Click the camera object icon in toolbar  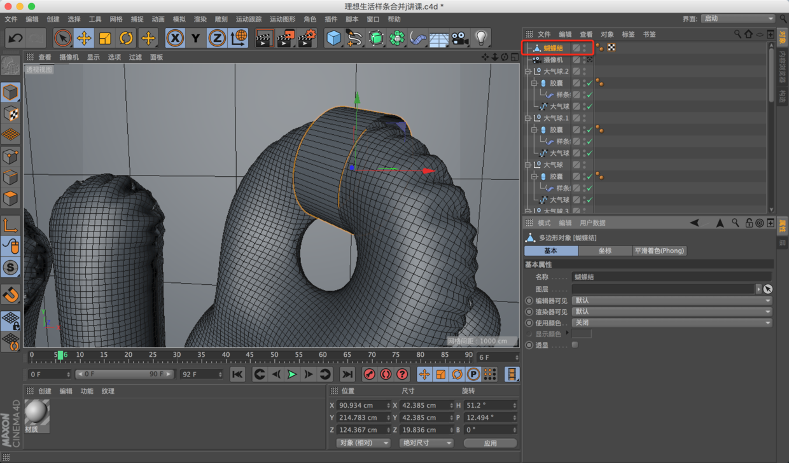click(459, 38)
